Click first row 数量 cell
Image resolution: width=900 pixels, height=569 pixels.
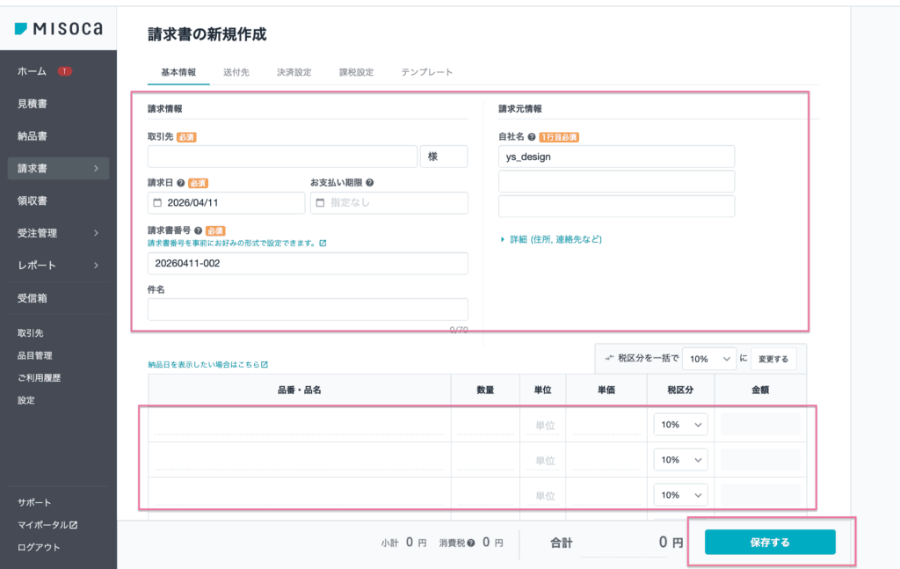click(x=485, y=425)
